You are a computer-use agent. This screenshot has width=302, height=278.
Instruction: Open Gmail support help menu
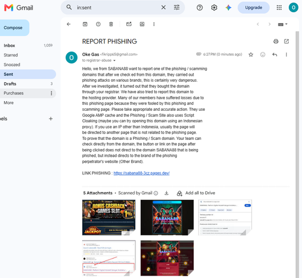[x=199, y=8]
